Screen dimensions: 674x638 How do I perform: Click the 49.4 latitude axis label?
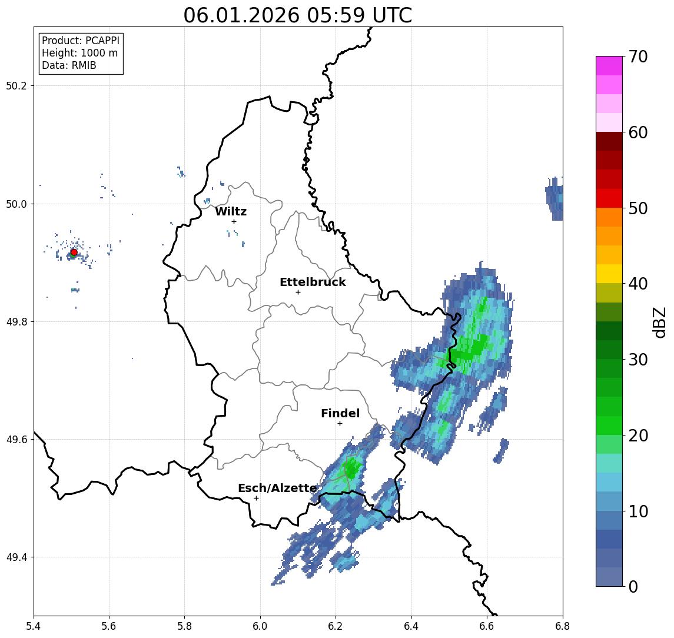tap(16, 557)
